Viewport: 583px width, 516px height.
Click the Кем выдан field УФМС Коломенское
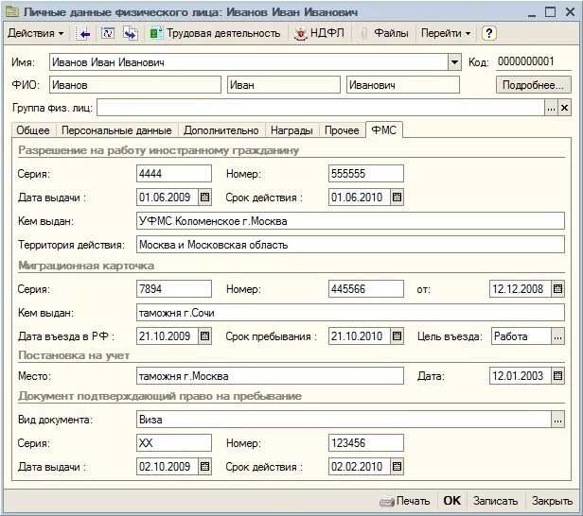tap(350, 221)
